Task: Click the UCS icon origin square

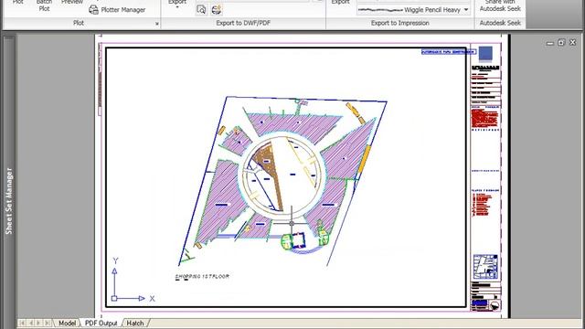Action: [x=114, y=299]
